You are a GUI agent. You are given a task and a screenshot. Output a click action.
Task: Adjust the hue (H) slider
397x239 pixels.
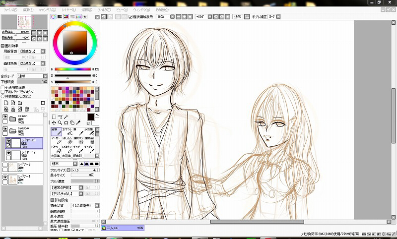coord(72,69)
